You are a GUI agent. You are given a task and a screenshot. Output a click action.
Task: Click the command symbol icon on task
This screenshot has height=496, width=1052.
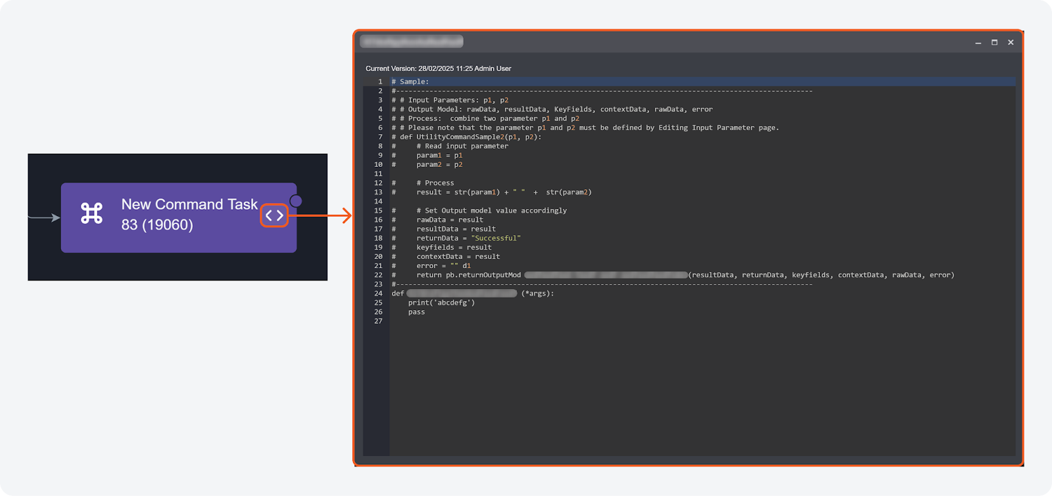tap(91, 214)
